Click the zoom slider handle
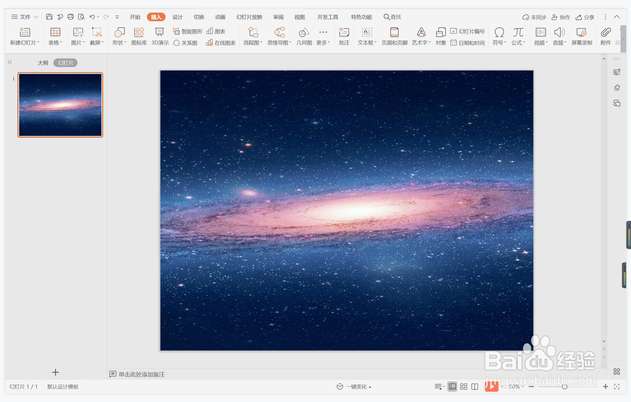This screenshot has height=402, width=631. click(x=564, y=386)
